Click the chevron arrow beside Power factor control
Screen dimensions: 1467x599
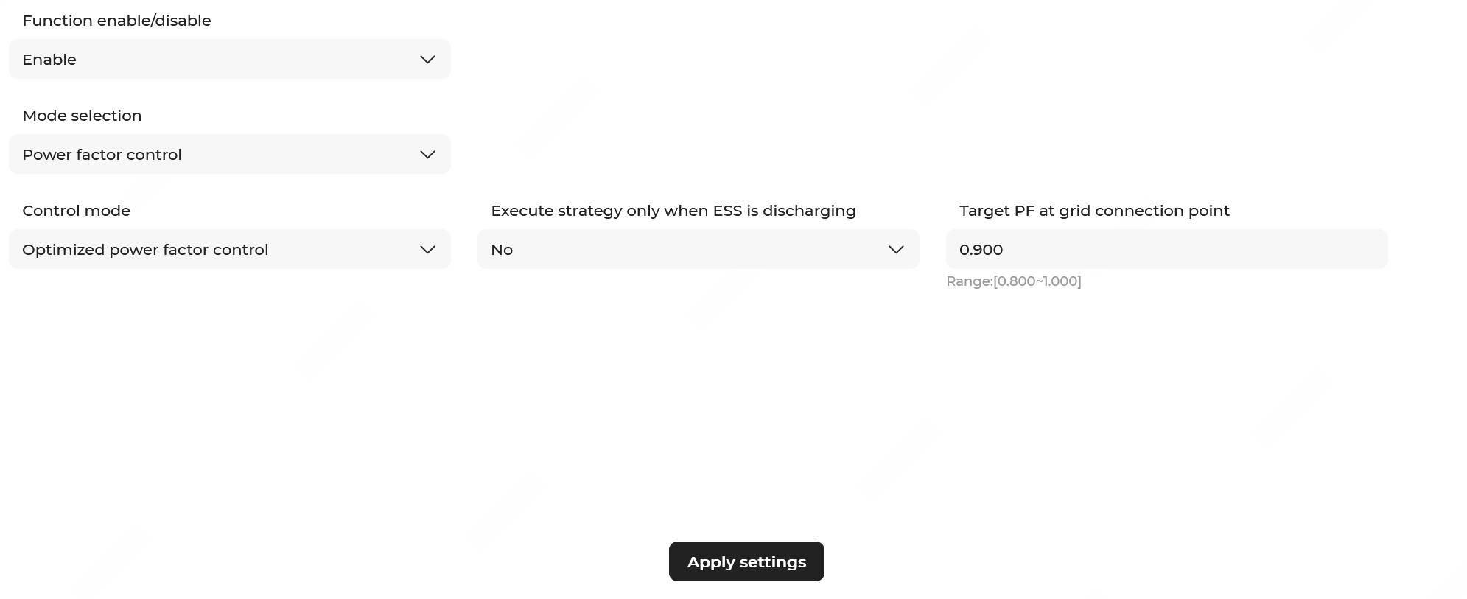pyautogui.click(x=427, y=155)
